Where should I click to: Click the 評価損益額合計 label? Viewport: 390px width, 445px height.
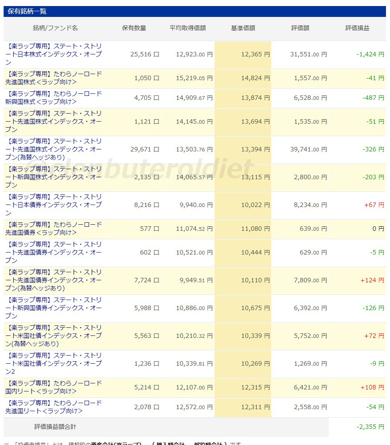coord(55,426)
